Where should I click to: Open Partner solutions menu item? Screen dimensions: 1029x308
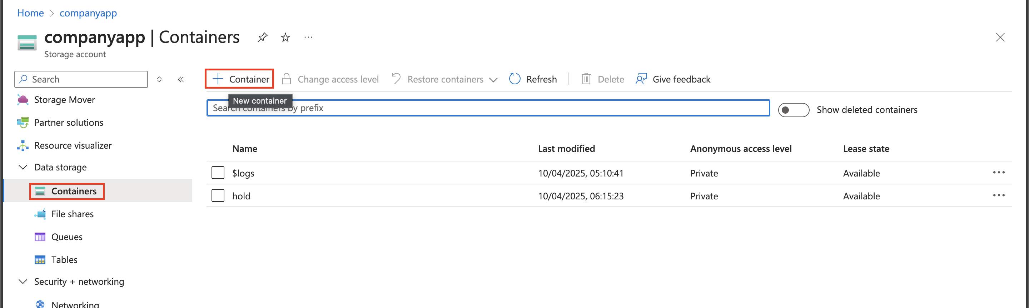(x=69, y=123)
